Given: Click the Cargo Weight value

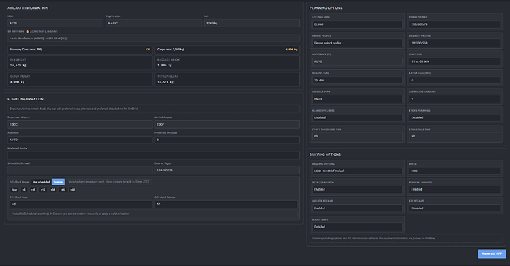Looking at the screenshot, I should coord(17,82).
